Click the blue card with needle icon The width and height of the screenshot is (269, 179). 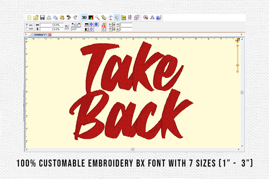[159, 17]
